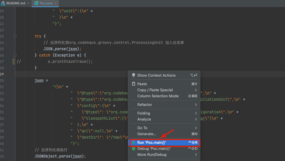Debug 'Poc.main()' from the context menu
The height and width of the screenshot is (161, 285).
pos(164,149)
